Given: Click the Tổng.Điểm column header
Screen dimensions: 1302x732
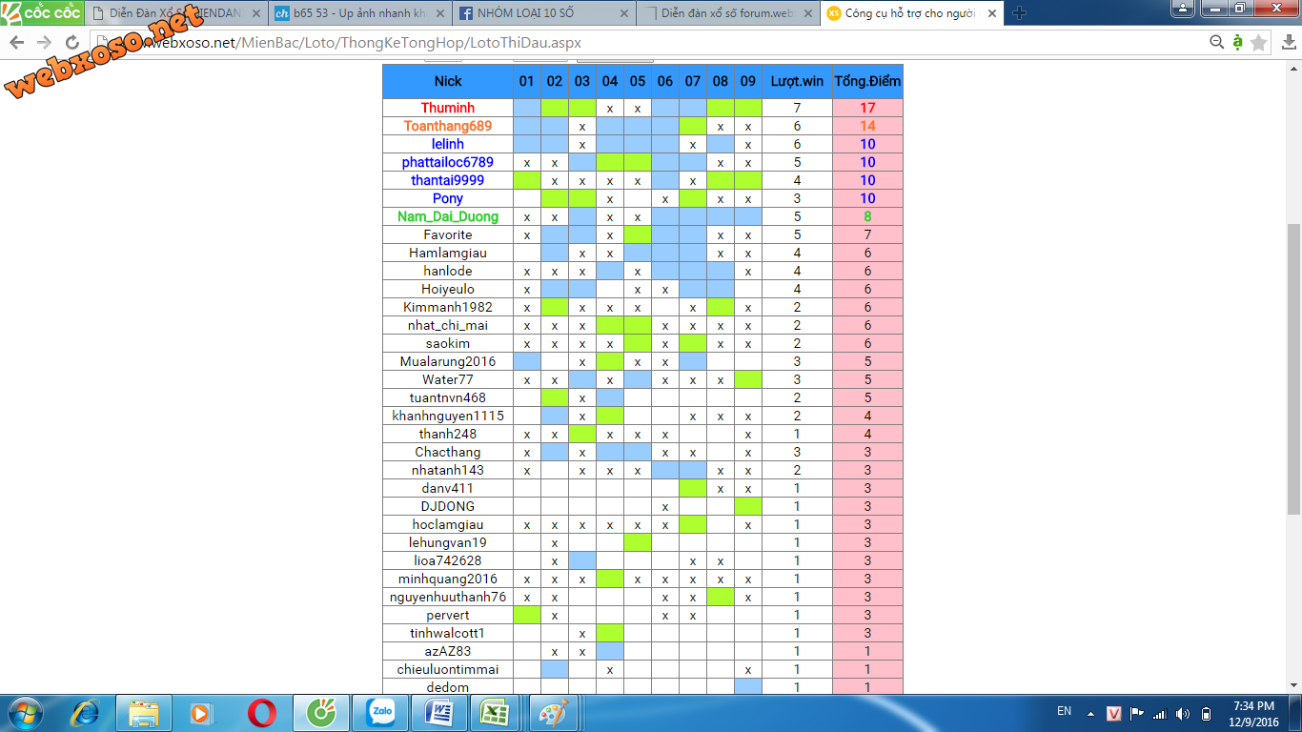Looking at the screenshot, I should click(866, 81).
